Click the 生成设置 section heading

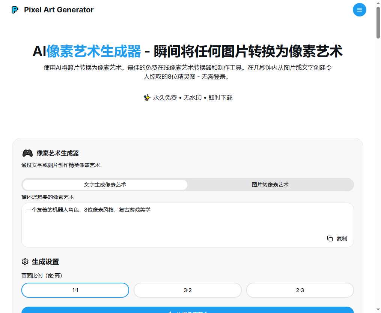[45, 262]
